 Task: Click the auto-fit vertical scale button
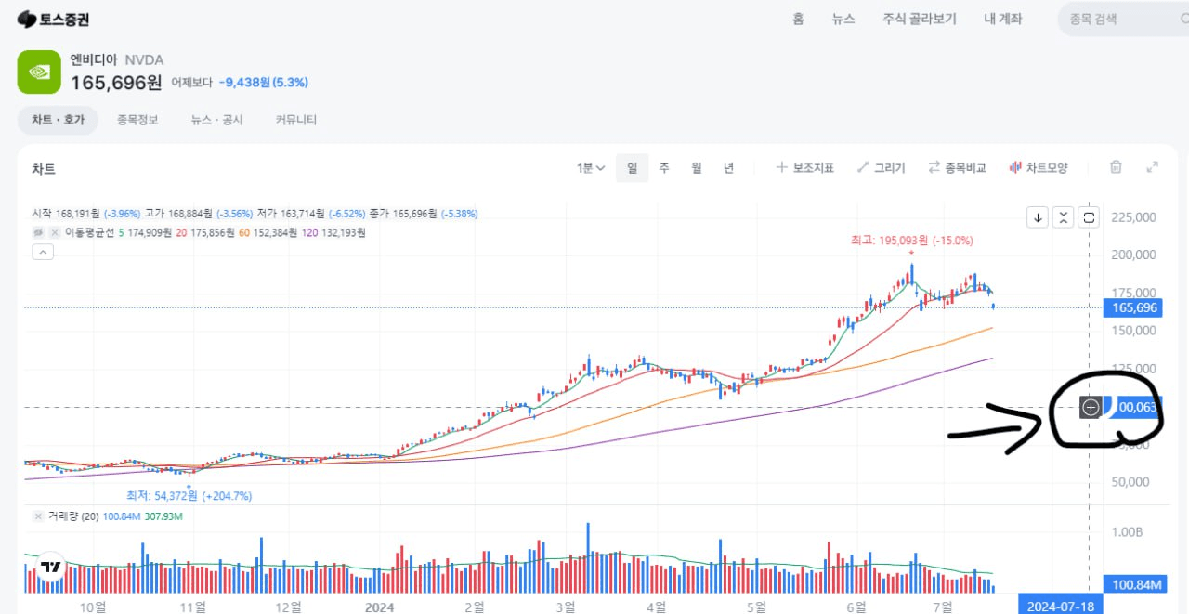click(x=1065, y=217)
